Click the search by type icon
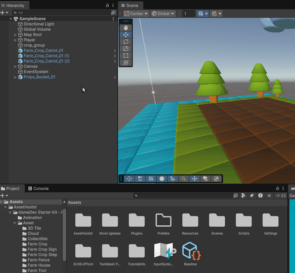This screenshot has width=295, height=273. [x=243, y=196]
